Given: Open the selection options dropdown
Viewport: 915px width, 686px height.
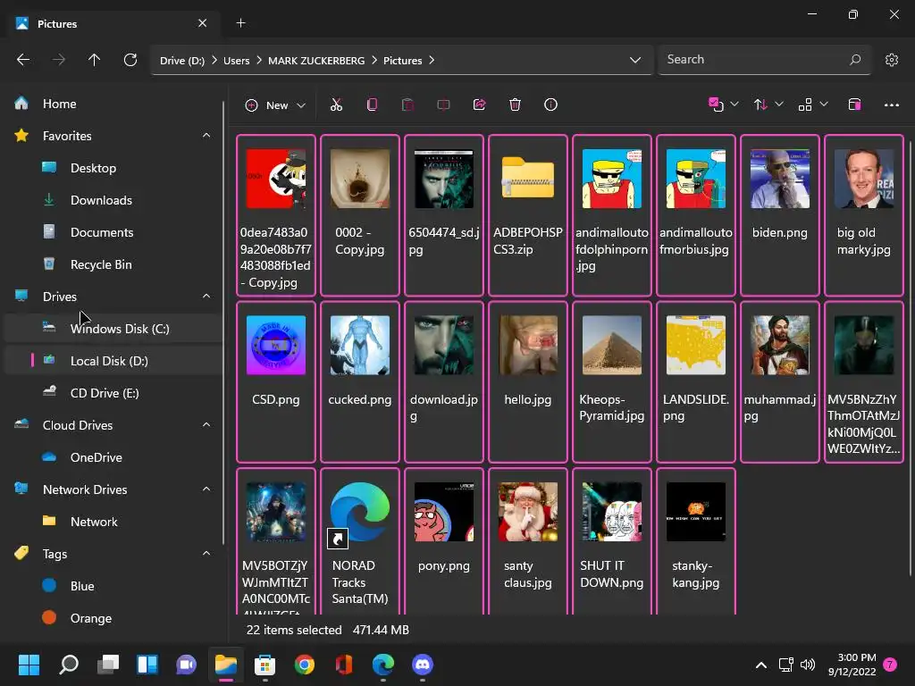Looking at the screenshot, I should click(x=724, y=105).
